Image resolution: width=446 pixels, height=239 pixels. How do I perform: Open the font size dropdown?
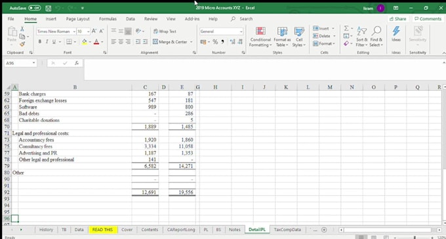click(x=88, y=32)
